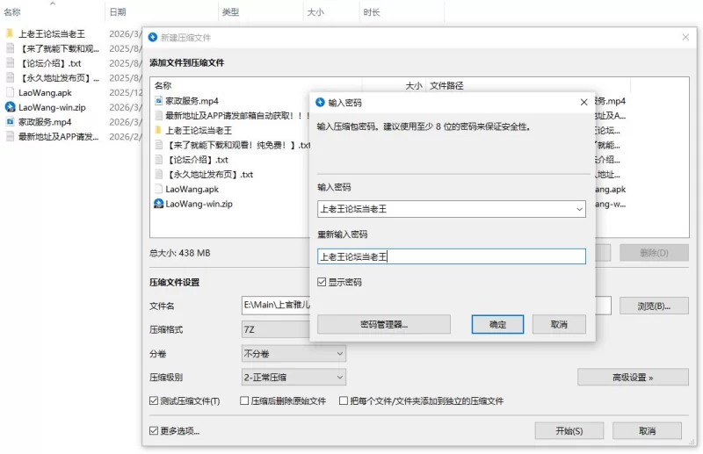Toggle the 更多选项... checkbox
Screen dimensions: 703x454
(154, 430)
